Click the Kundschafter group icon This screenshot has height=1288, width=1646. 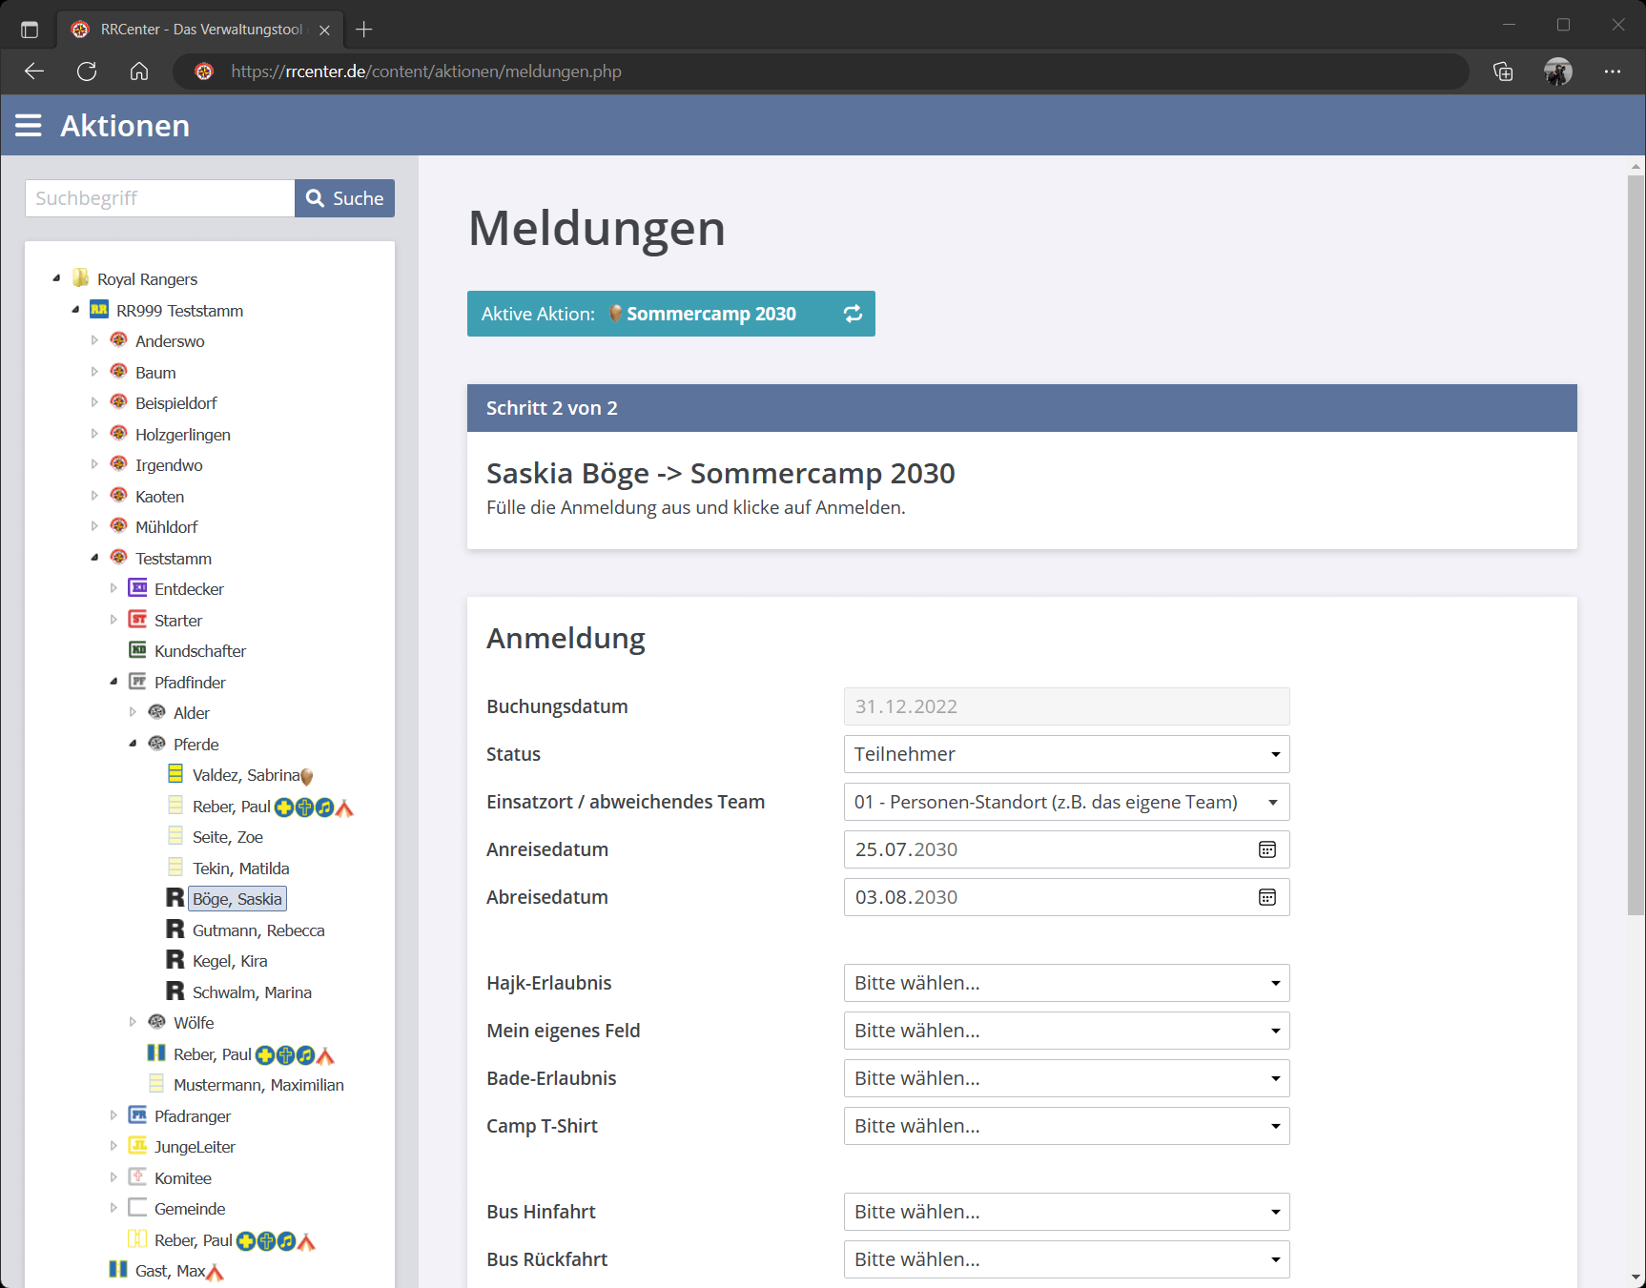pyautogui.click(x=138, y=650)
